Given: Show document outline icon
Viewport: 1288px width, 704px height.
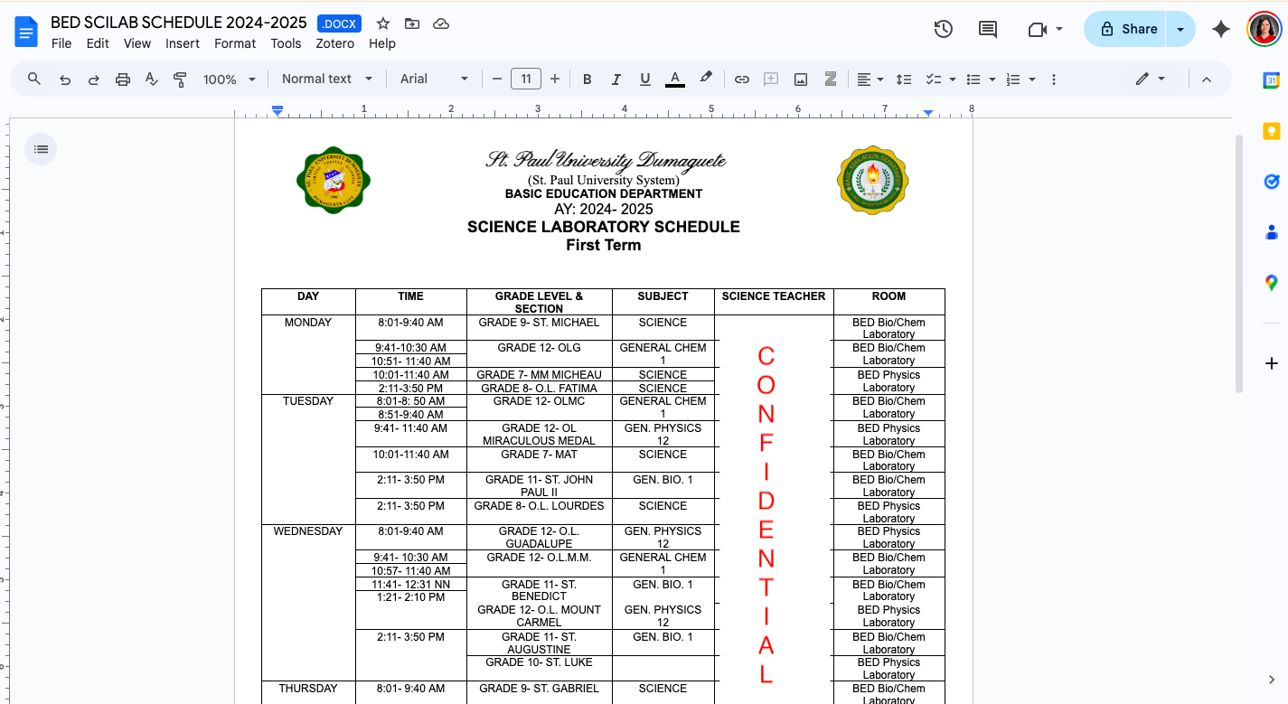Looking at the screenshot, I should click(41, 149).
